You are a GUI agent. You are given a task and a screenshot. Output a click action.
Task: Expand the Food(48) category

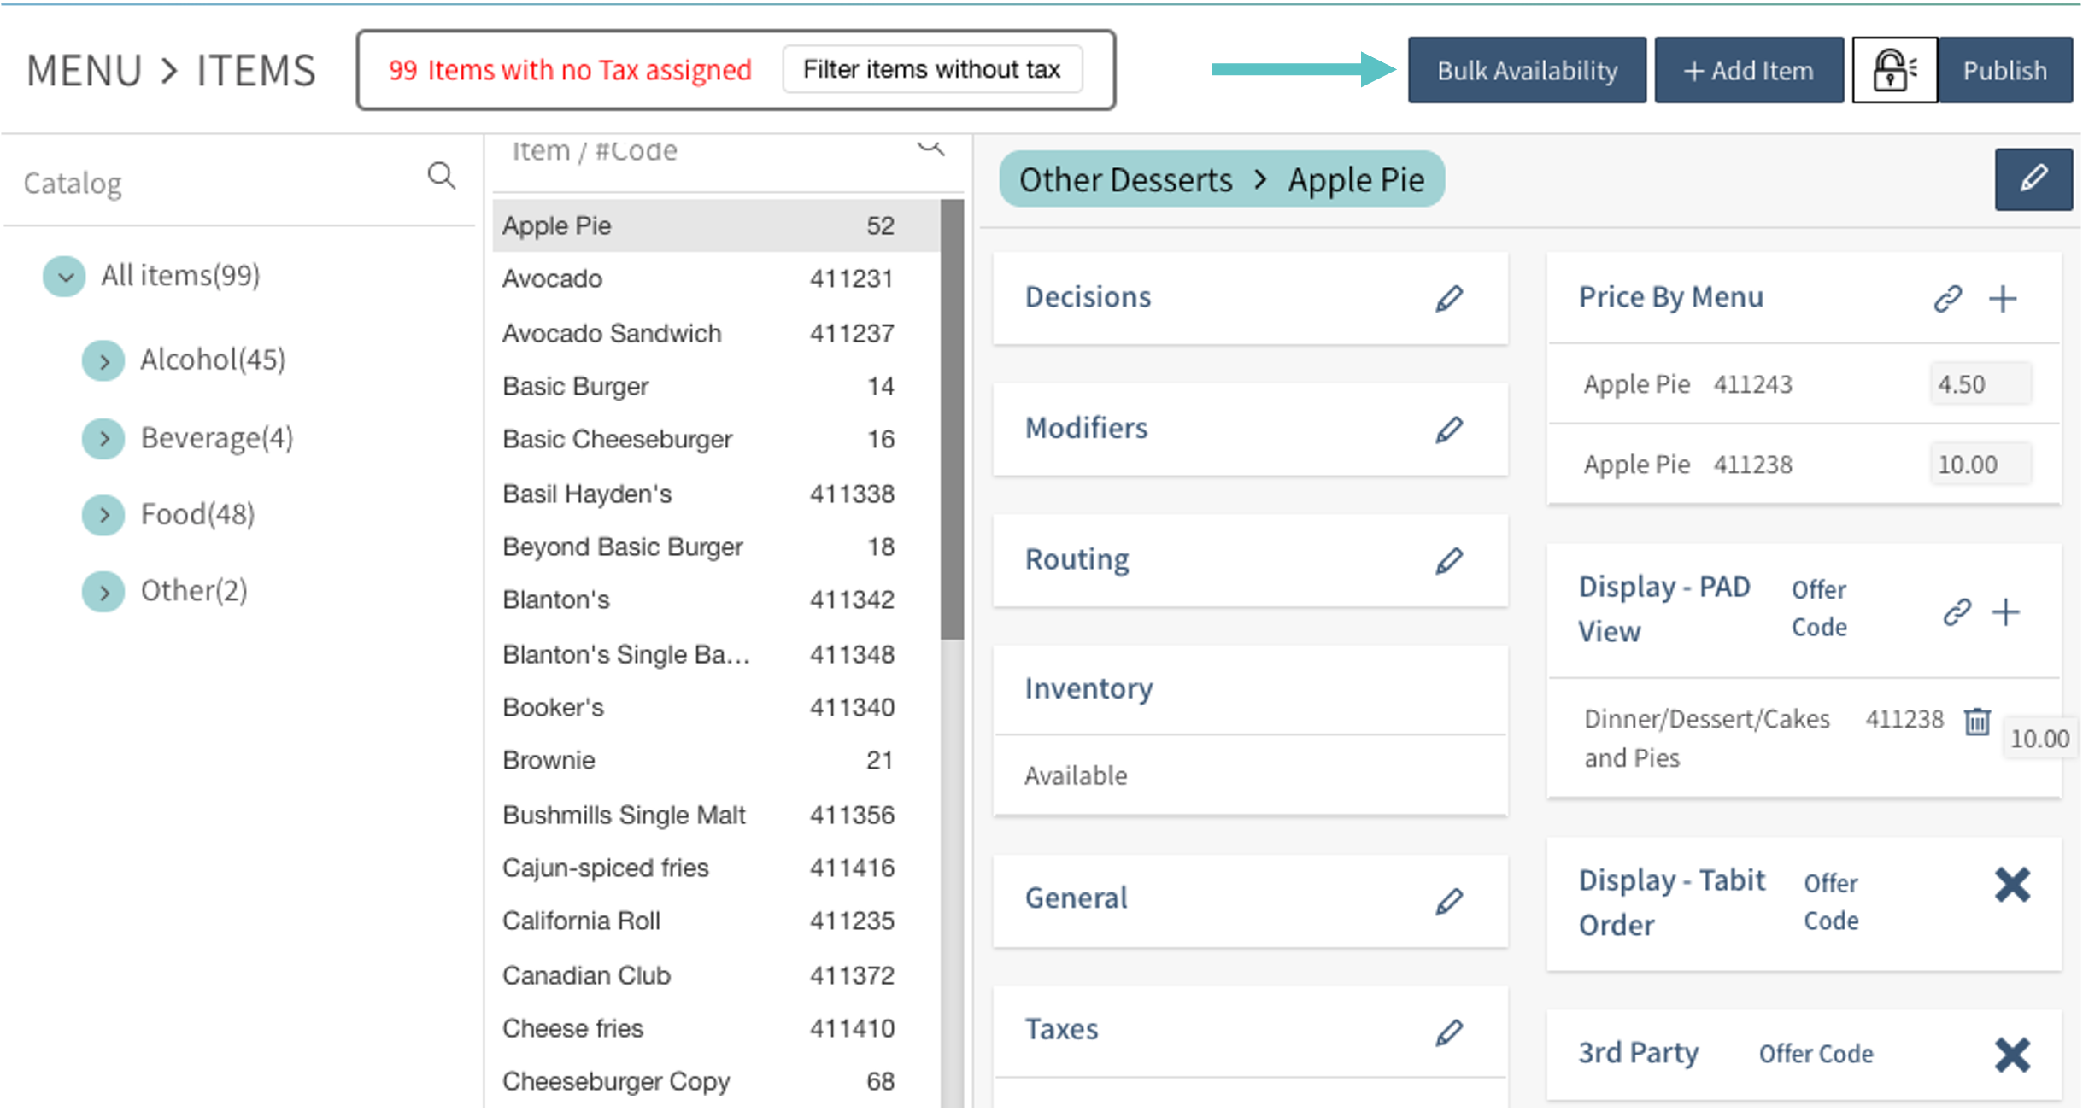tap(104, 515)
